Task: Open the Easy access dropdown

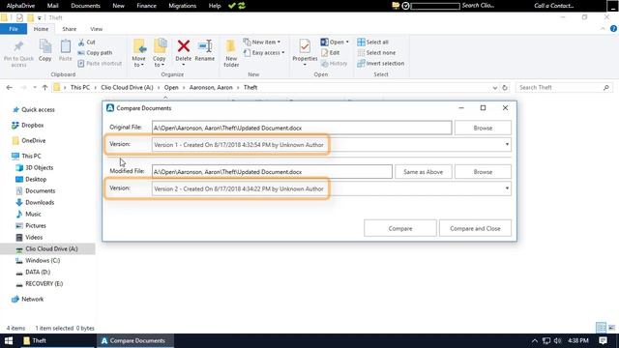Action: click(264, 52)
